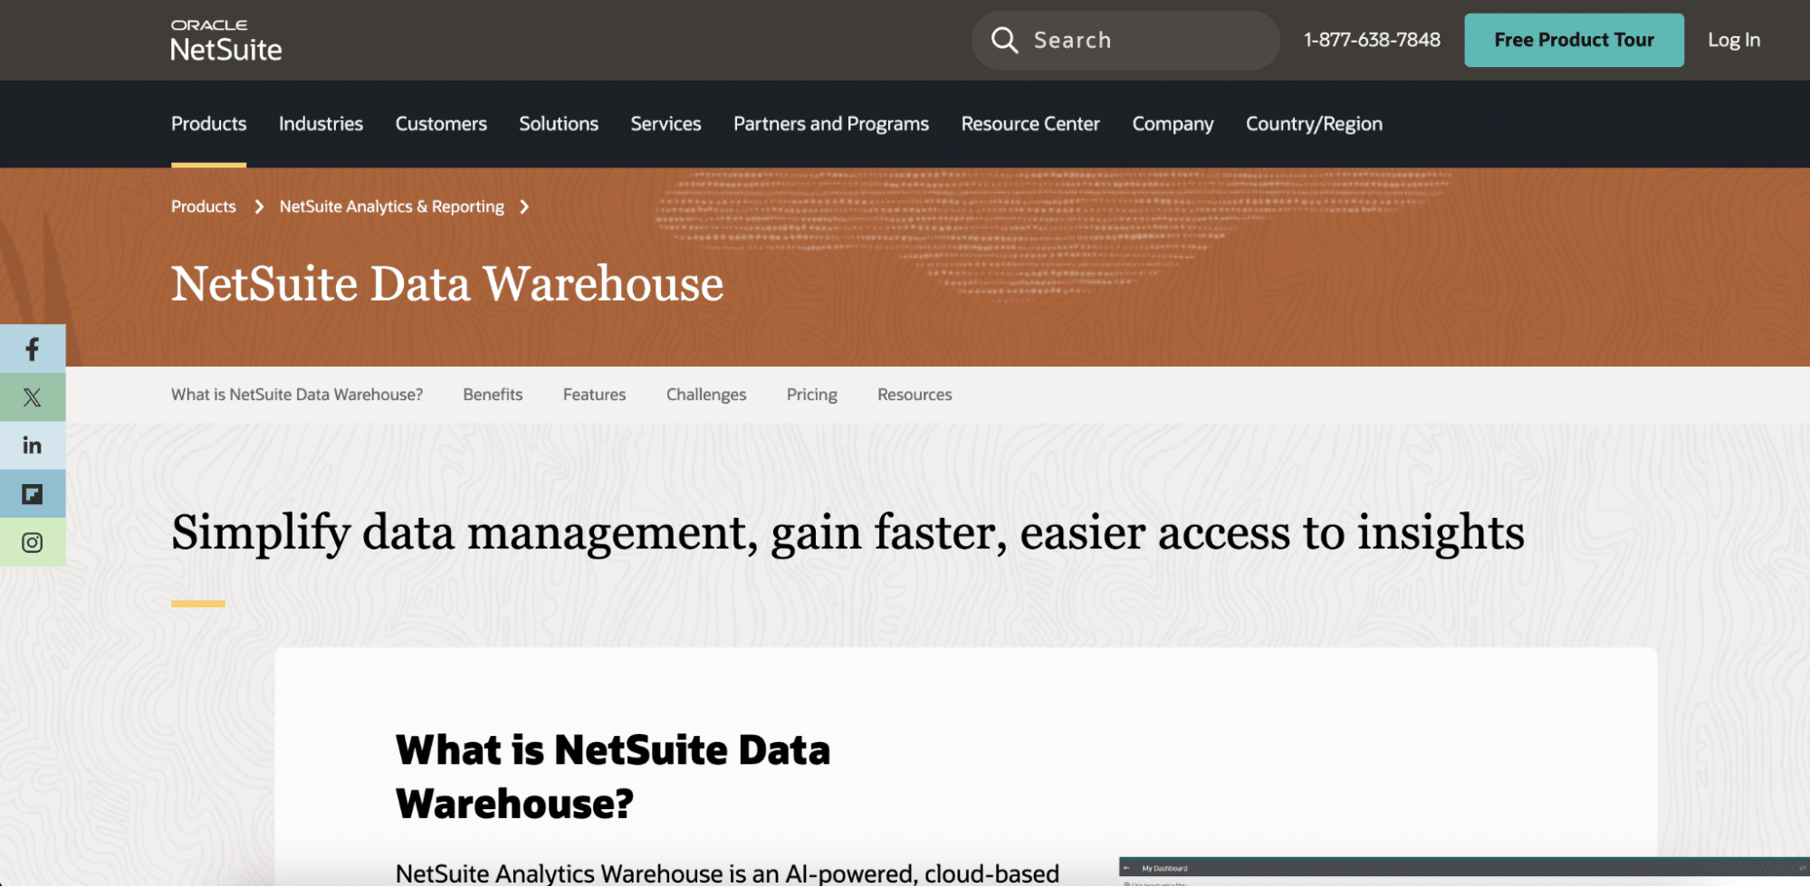
Task: Jump to the Resources section
Action: click(915, 395)
